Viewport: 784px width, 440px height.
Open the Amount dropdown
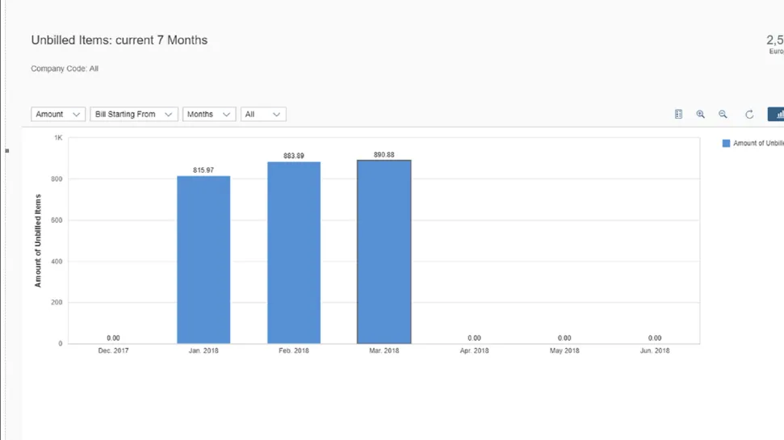tap(58, 115)
